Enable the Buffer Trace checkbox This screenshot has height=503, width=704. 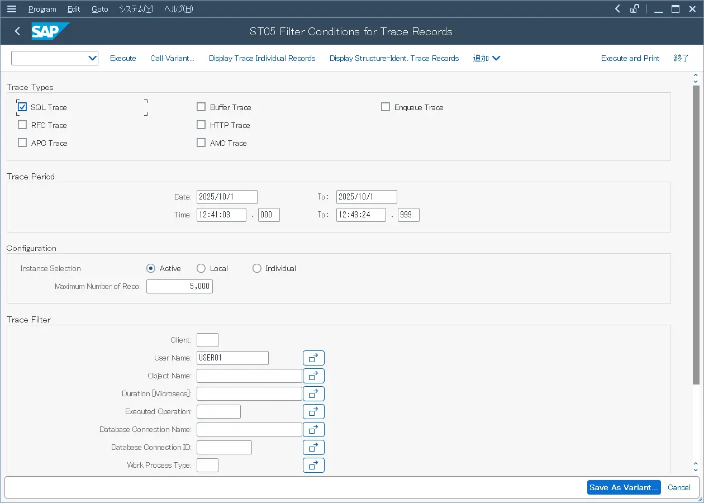click(x=201, y=107)
